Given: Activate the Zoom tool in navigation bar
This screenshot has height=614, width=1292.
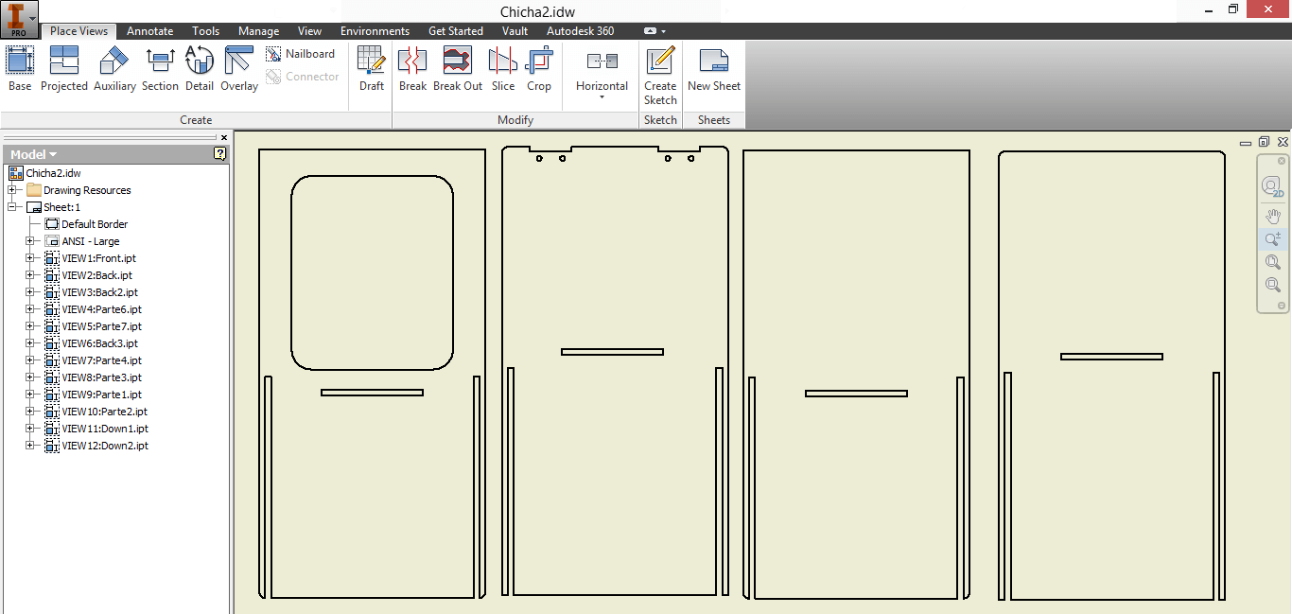Looking at the screenshot, I should click(x=1272, y=239).
